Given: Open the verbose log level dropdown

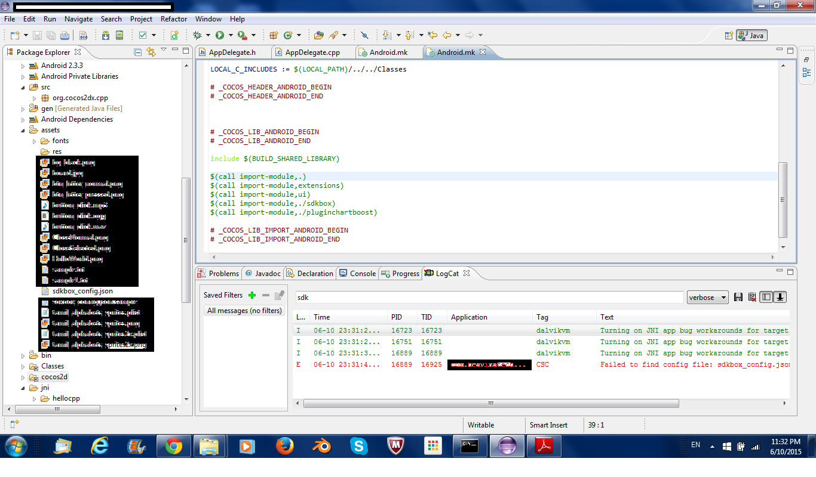Looking at the screenshot, I should pos(707,297).
